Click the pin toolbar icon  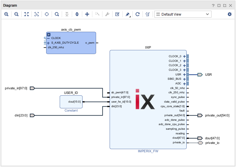(x=128, y=14)
